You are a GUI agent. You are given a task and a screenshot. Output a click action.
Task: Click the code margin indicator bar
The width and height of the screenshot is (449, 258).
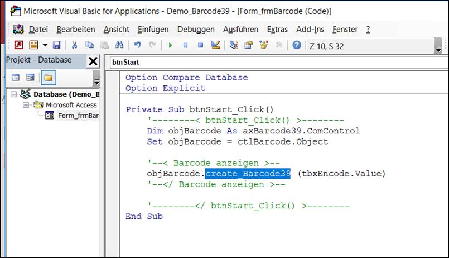pos(112,164)
